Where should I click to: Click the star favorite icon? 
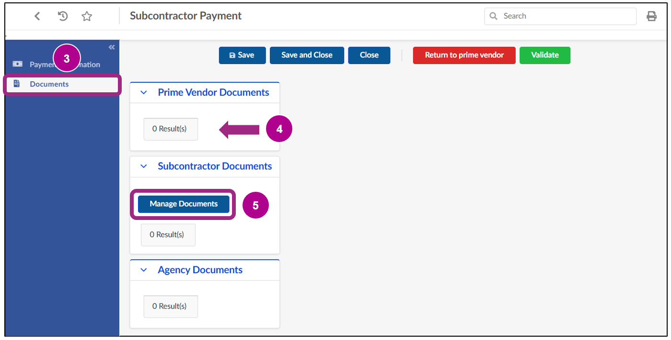(87, 16)
